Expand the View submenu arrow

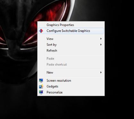tap(101, 39)
